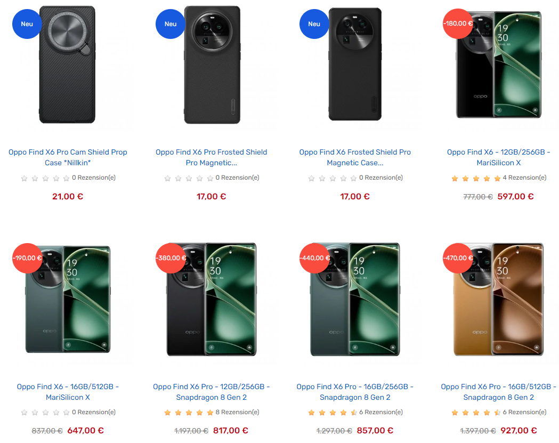
Task: Click the 927,00 € price
Action: pos(519,431)
